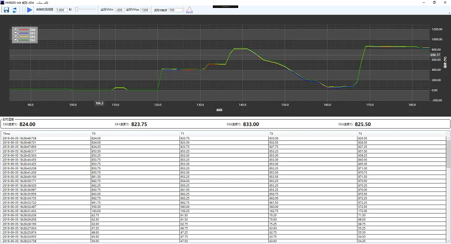Start acquisition with the blue Play button
451x244 pixels.
(29, 10)
